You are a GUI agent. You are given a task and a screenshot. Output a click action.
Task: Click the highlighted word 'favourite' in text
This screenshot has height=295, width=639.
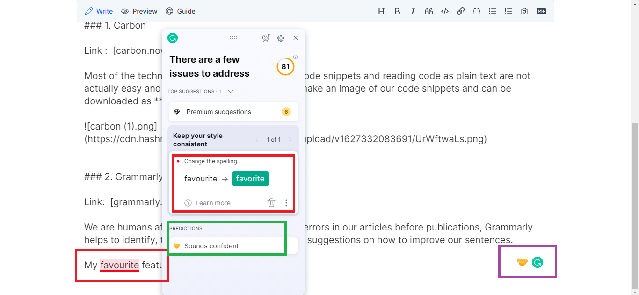pyautogui.click(x=119, y=266)
